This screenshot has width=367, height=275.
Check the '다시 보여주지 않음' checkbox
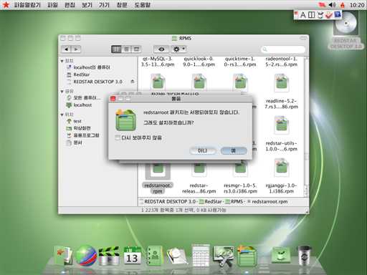point(118,137)
